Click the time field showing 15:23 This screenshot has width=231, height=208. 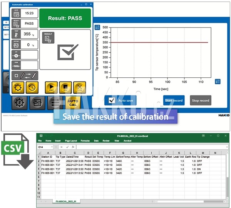29,13
